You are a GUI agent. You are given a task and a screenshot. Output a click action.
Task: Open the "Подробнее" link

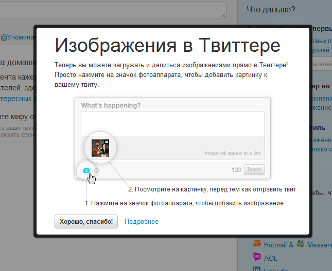(142, 221)
